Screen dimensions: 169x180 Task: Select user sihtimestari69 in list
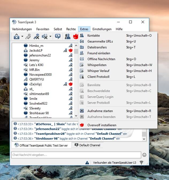[39, 94]
